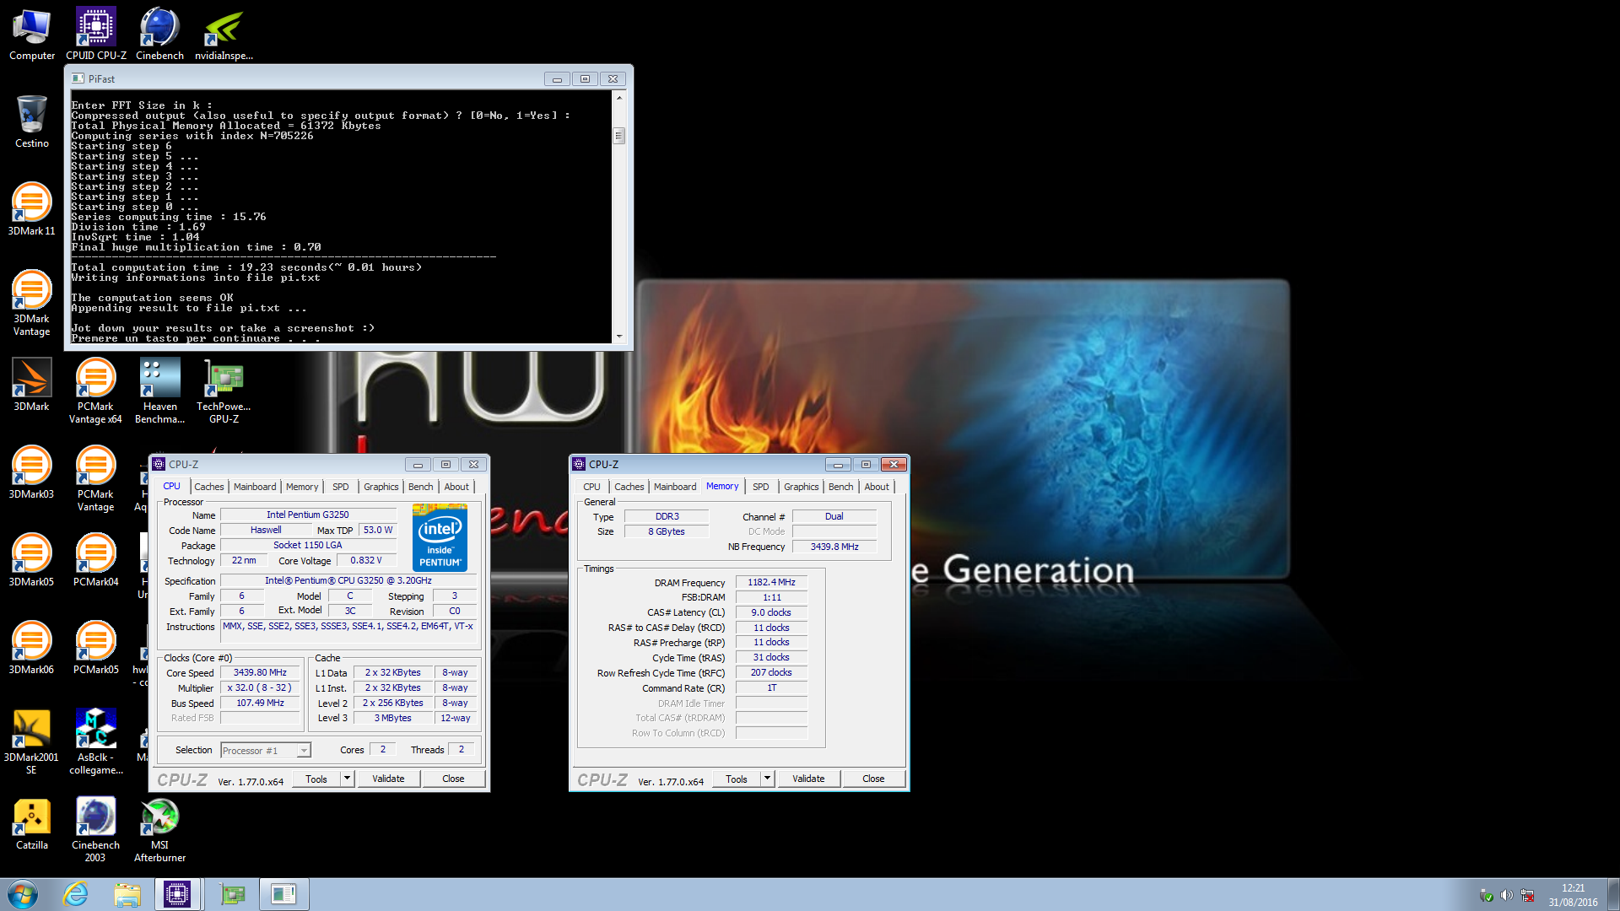This screenshot has height=911, width=1620.
Task: Select the CPU tab in right CPU-Z
Action: click(592, 487)
